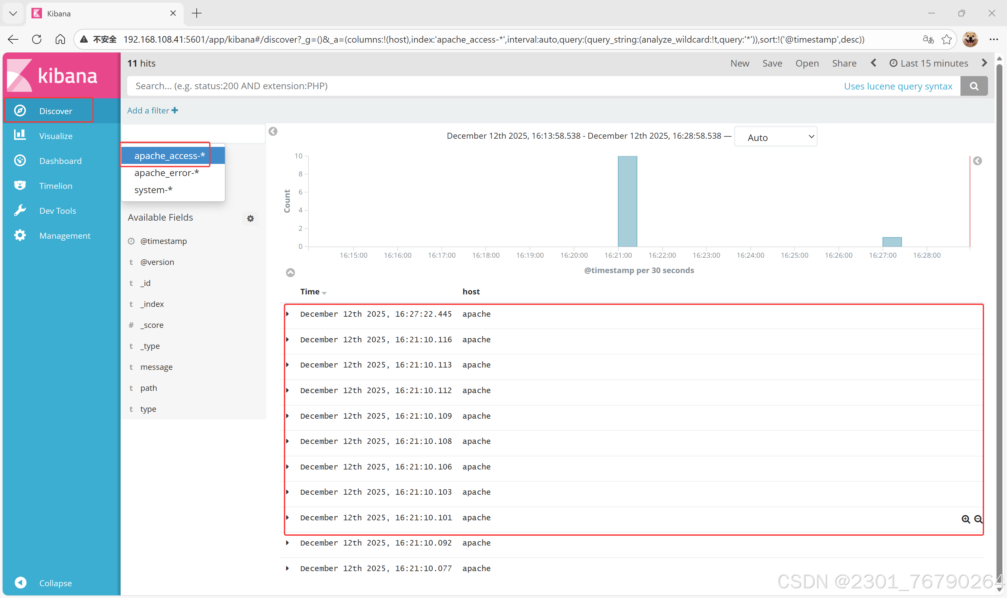Open Timelion from the sidebar
Image resolution: width=1007 pixels, height=598 pixels.
tap(56, 185)
